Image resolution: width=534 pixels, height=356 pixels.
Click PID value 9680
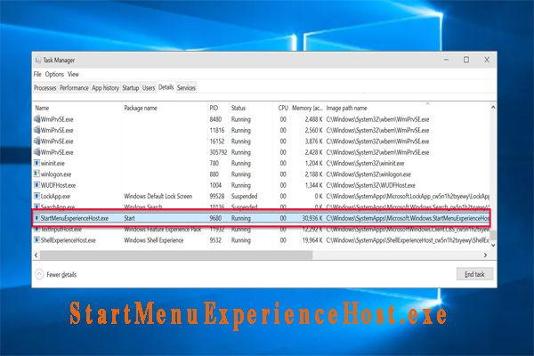point(215,218)
